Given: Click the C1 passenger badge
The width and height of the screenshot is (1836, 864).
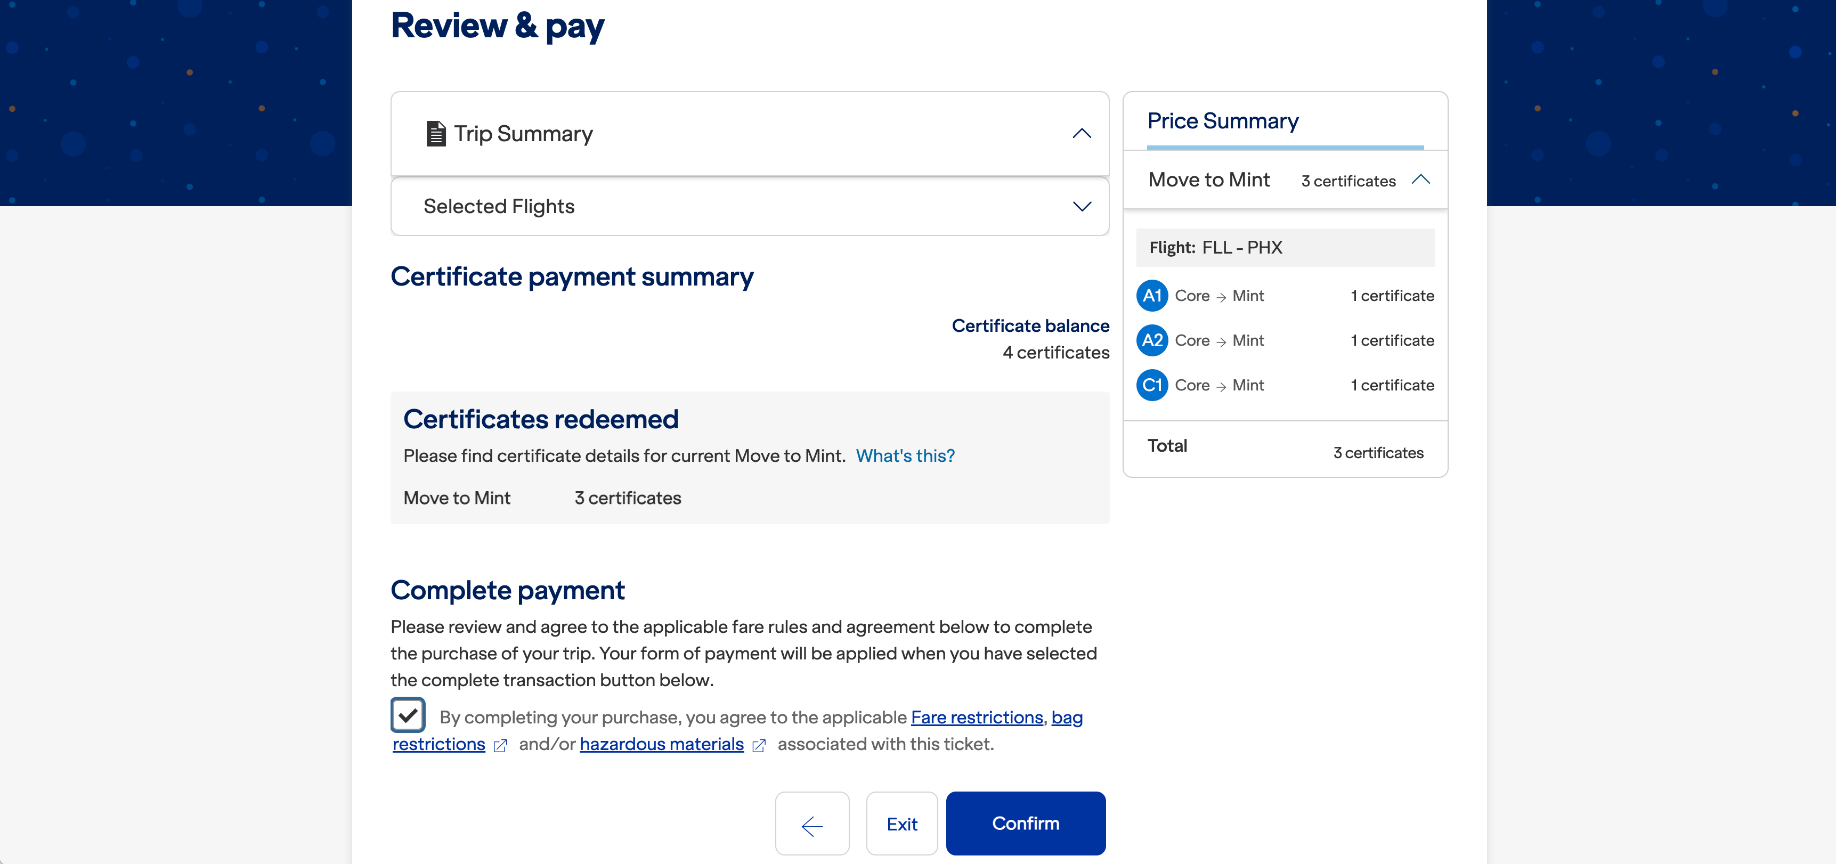Looking at the screenshot, I should (1152, 386).
